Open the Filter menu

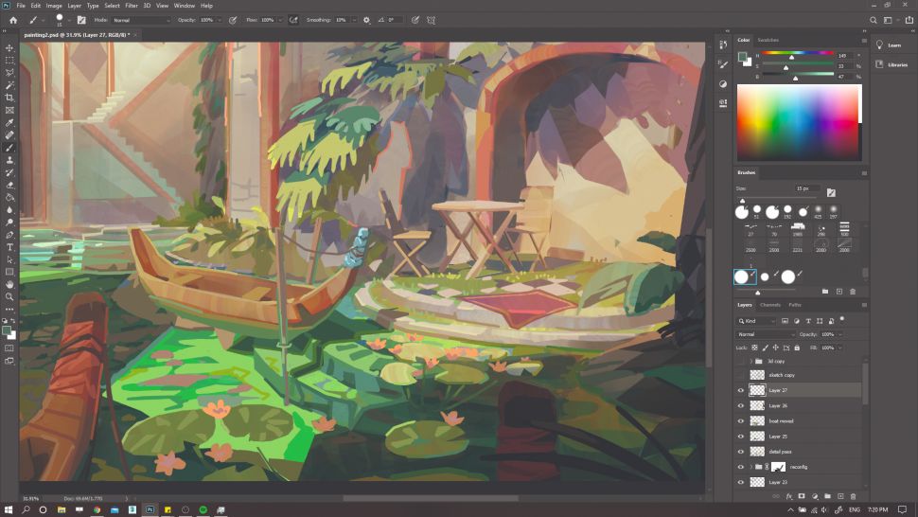click(x=131, y=6)
